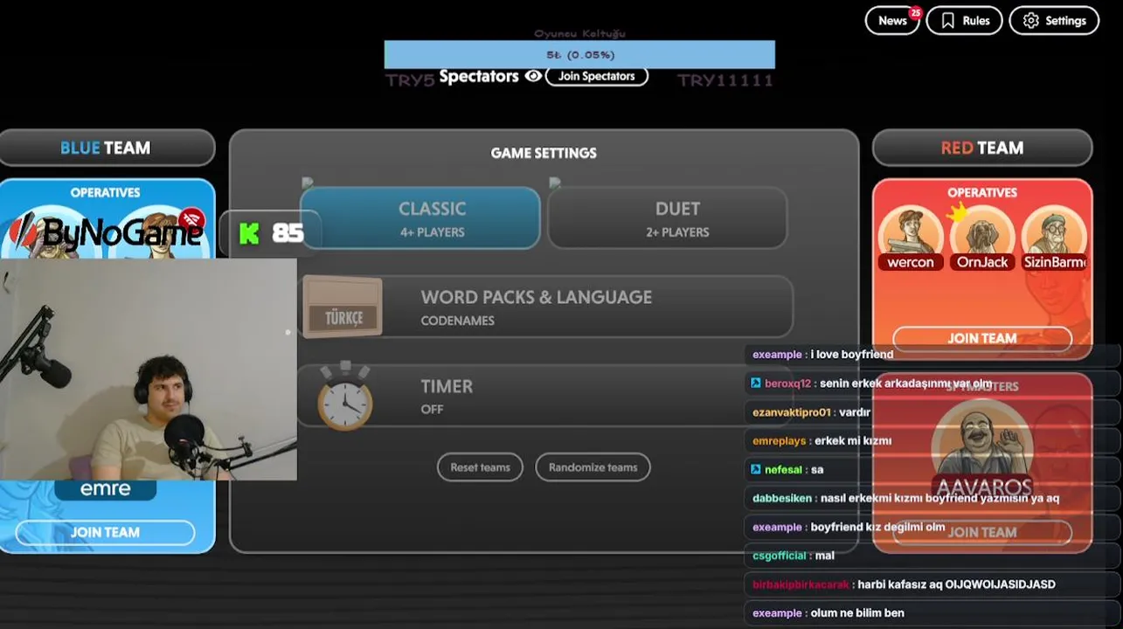Click the ByNoGame logo overlay
This screenshot has width=1123, height=629.
coord(106,231)
